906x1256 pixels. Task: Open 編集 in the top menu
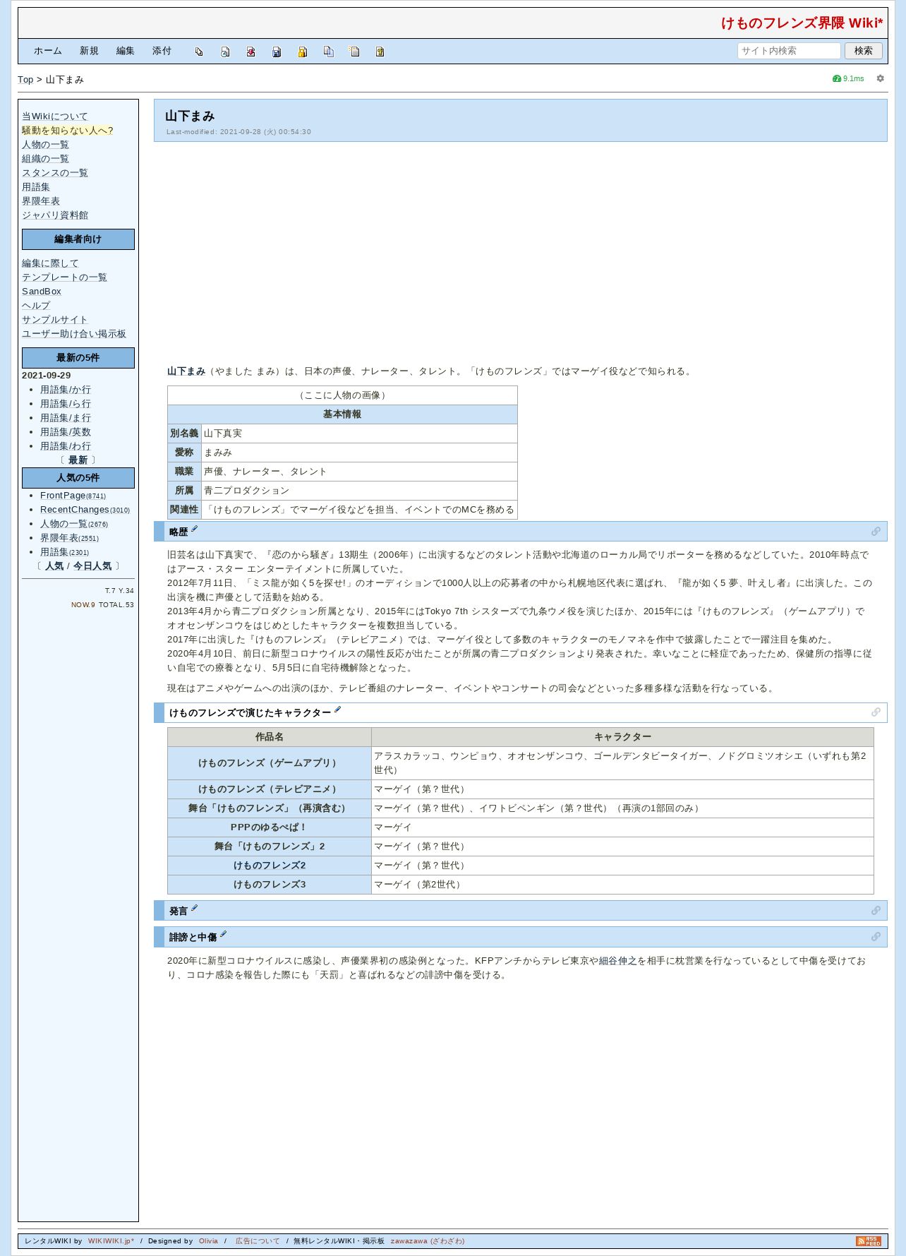[x=126, y=51]
